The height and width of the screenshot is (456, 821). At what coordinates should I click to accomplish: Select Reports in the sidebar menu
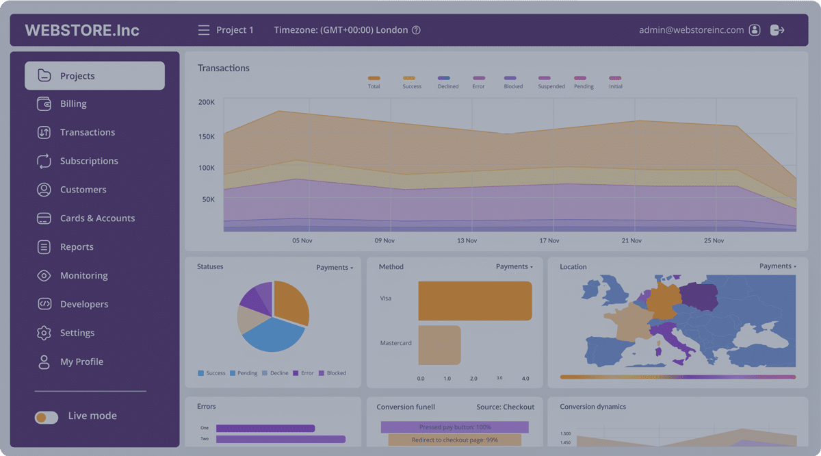77,247
